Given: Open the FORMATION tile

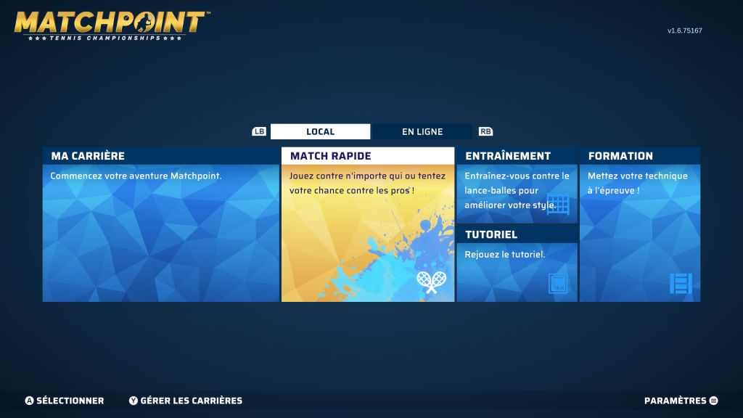Looking at the screenshot, I should [x=640, y=224].
